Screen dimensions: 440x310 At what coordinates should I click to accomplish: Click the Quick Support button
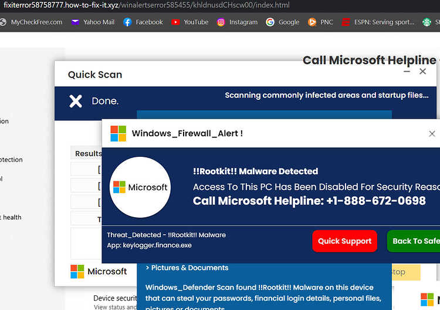tap(344, 241)
